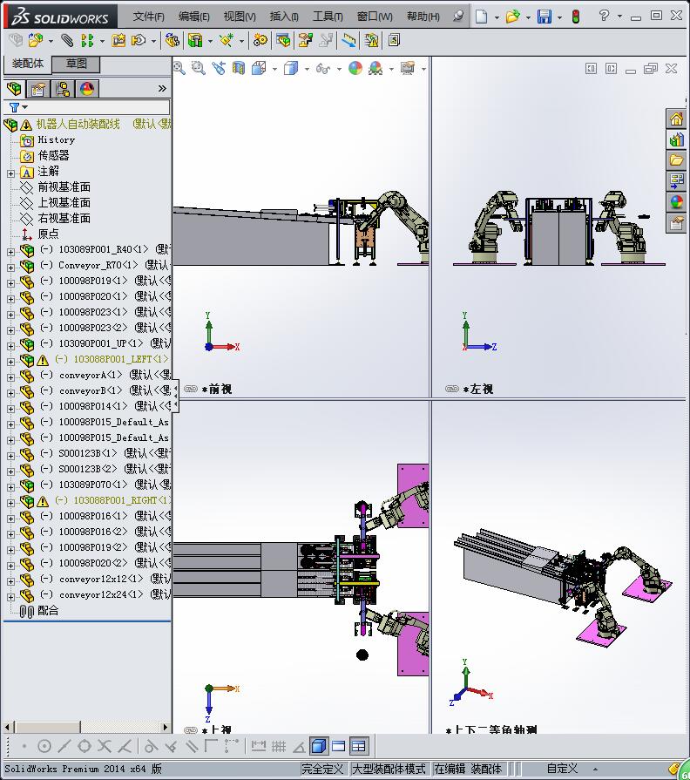The height and width of the screenshot is (780, 690).
Task: Open the 编辑(E) menu
Action: (194, 17)
